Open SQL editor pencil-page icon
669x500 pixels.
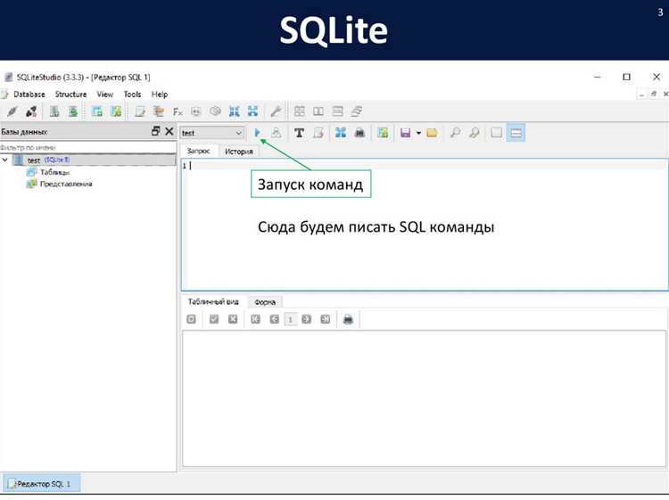[139, 111]
